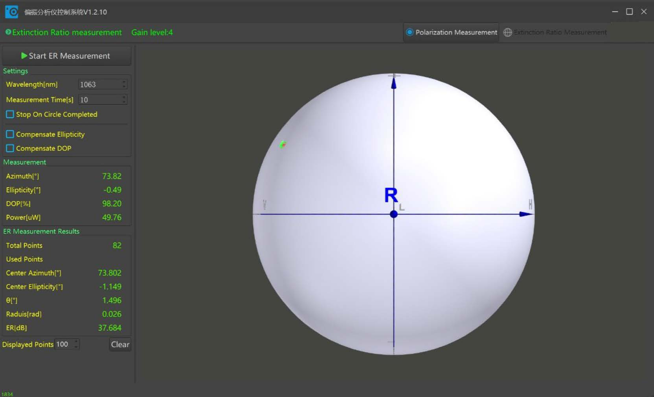Click the app logo in title bar

[x=11, y=12]
